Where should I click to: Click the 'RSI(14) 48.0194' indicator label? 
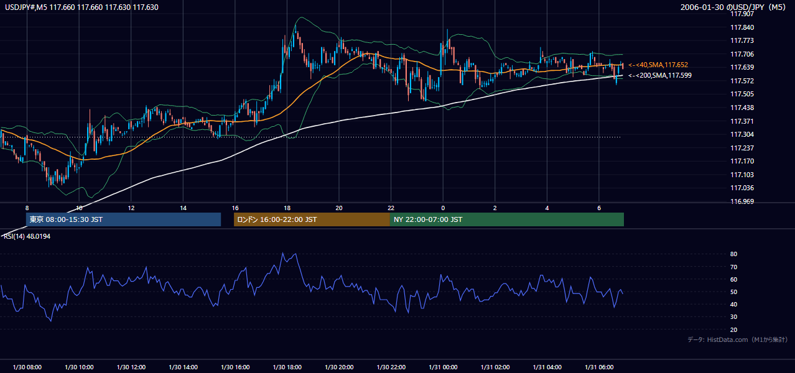(x=27, y=236)
